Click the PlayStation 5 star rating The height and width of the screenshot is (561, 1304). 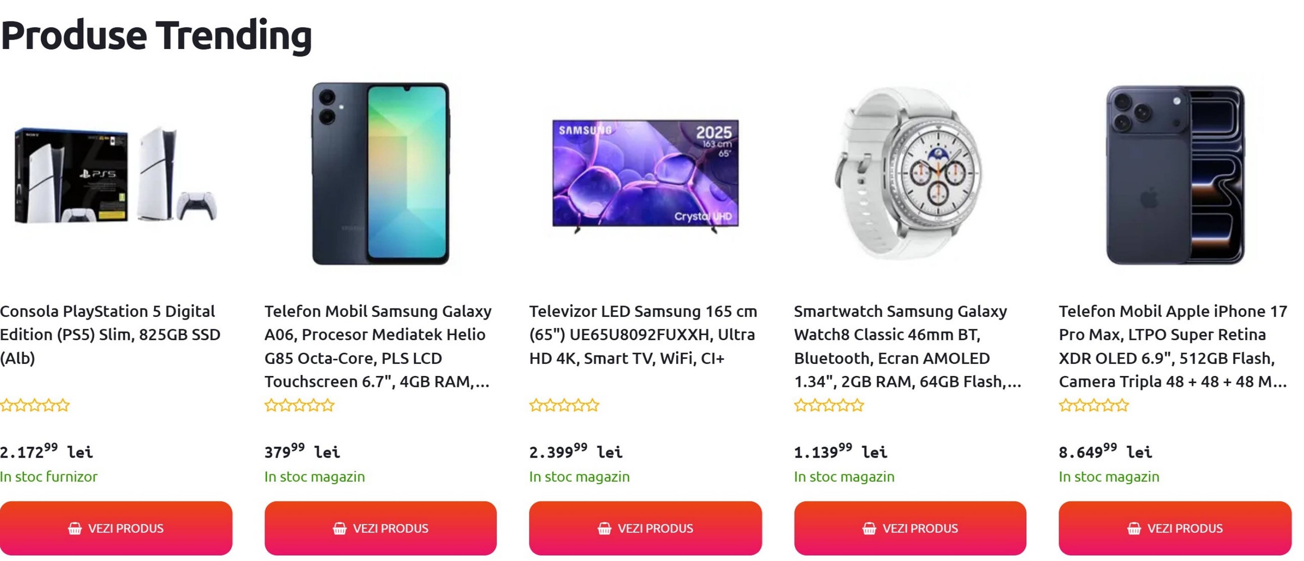(35, 406)
